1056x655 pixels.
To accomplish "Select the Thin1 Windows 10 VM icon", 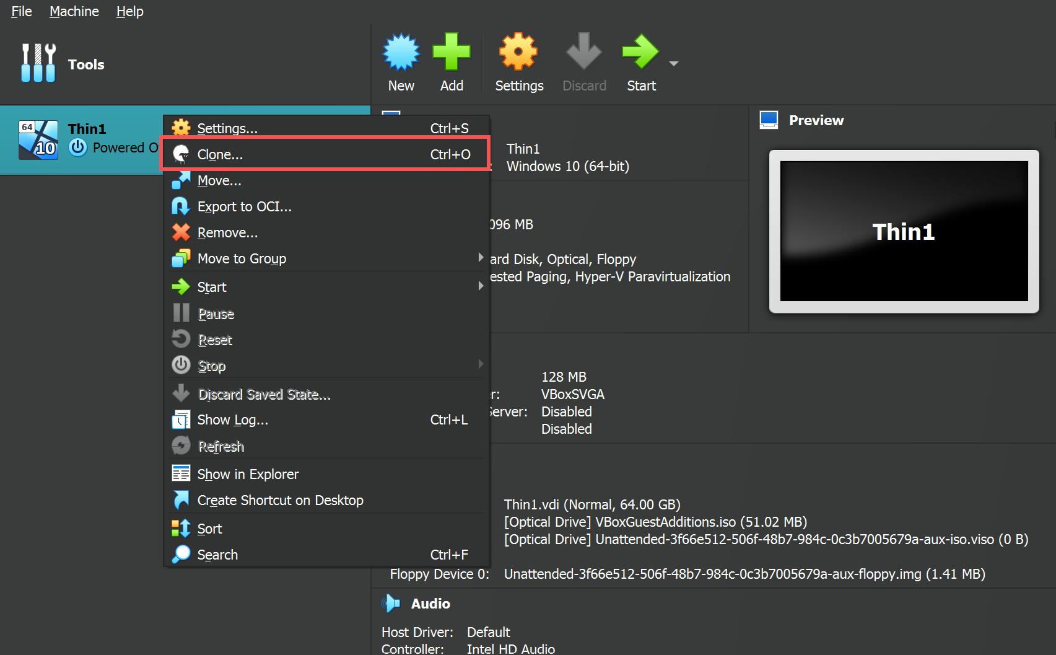I will (38, 140).
